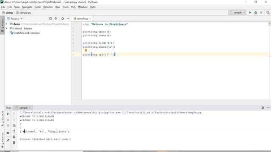The height and width of the screenshot is (152, 271).
Task: Toggle the Structure tool window sidebar button
Action: tap(3, 119)
